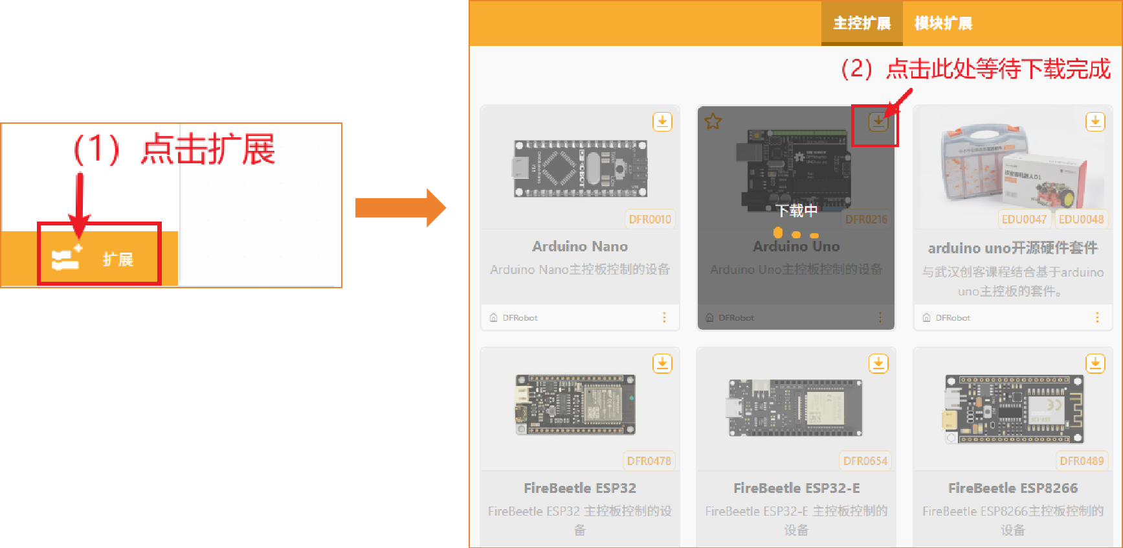Expand options for arduino uno开源硬件套件 card
Viewport: 1123px width, 548px height.
click(1096, 317)
